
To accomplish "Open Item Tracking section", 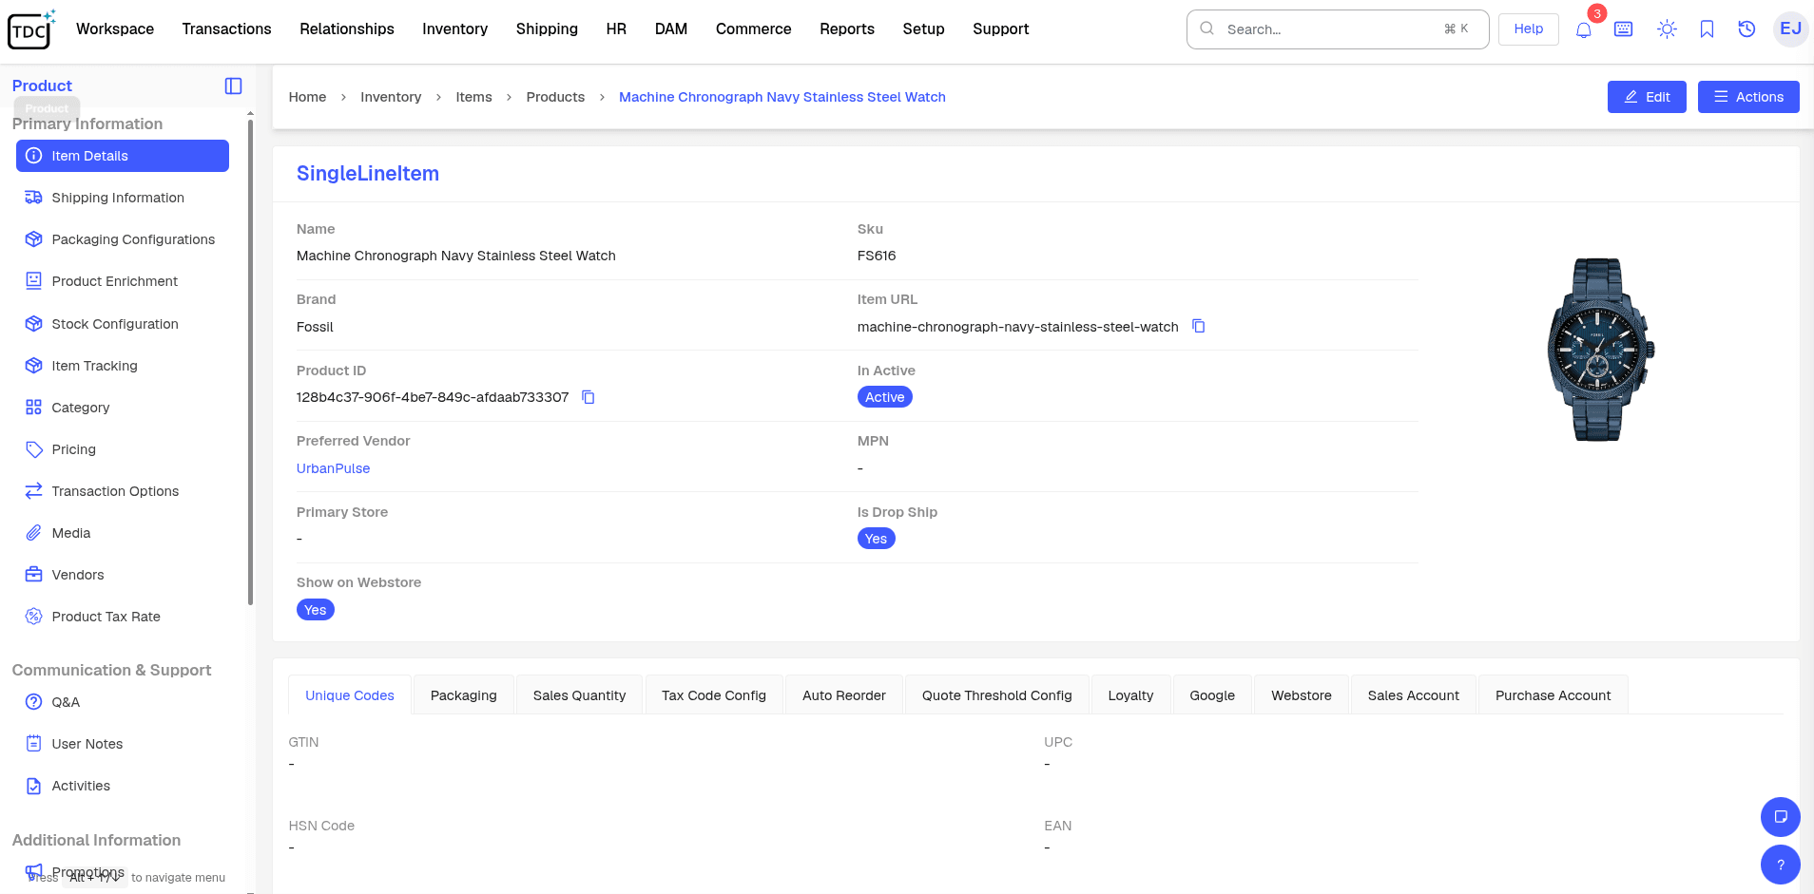I will 123,366.
